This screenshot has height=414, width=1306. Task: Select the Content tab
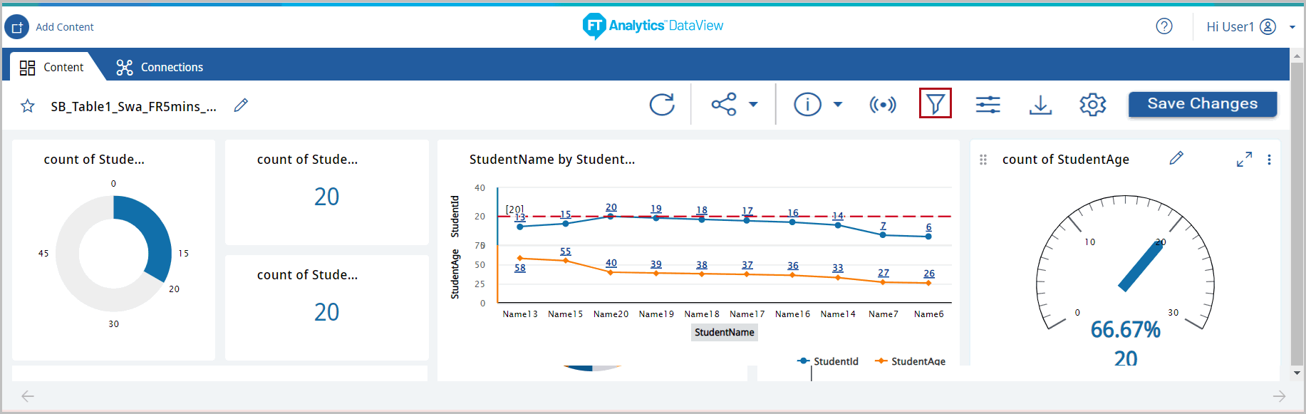(x=52, y=67)
